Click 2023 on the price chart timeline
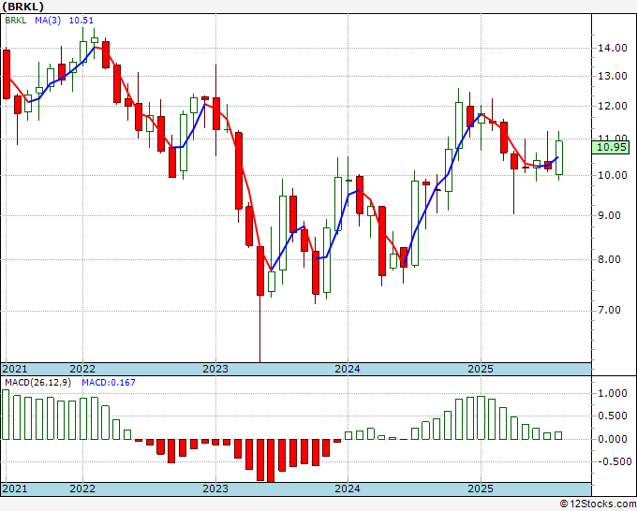This screenshot has height=511, width=637. (x=215, y=369)
